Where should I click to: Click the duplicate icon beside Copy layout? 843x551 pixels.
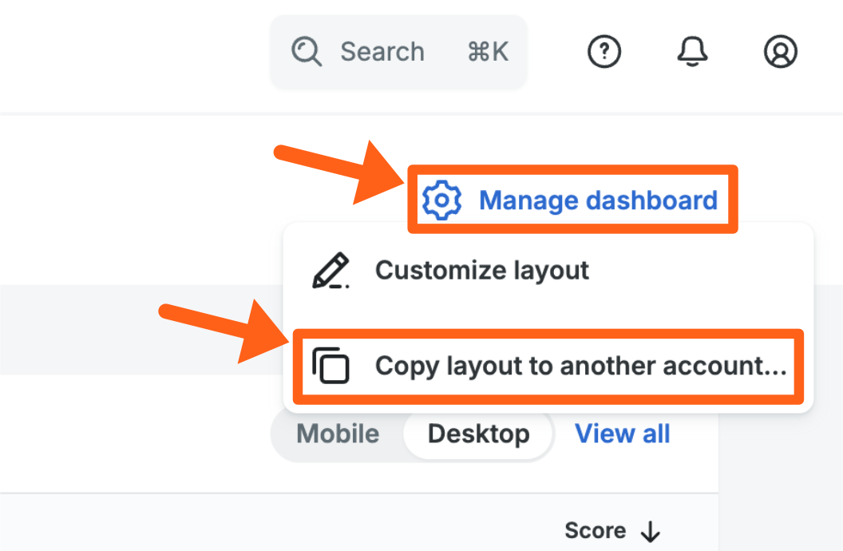[330, 367]
